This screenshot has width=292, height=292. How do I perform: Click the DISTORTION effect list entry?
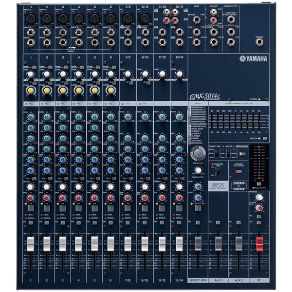[196, 143]
